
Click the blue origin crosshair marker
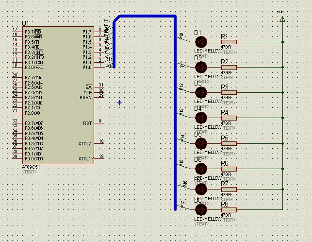click(x=119, y=103)
